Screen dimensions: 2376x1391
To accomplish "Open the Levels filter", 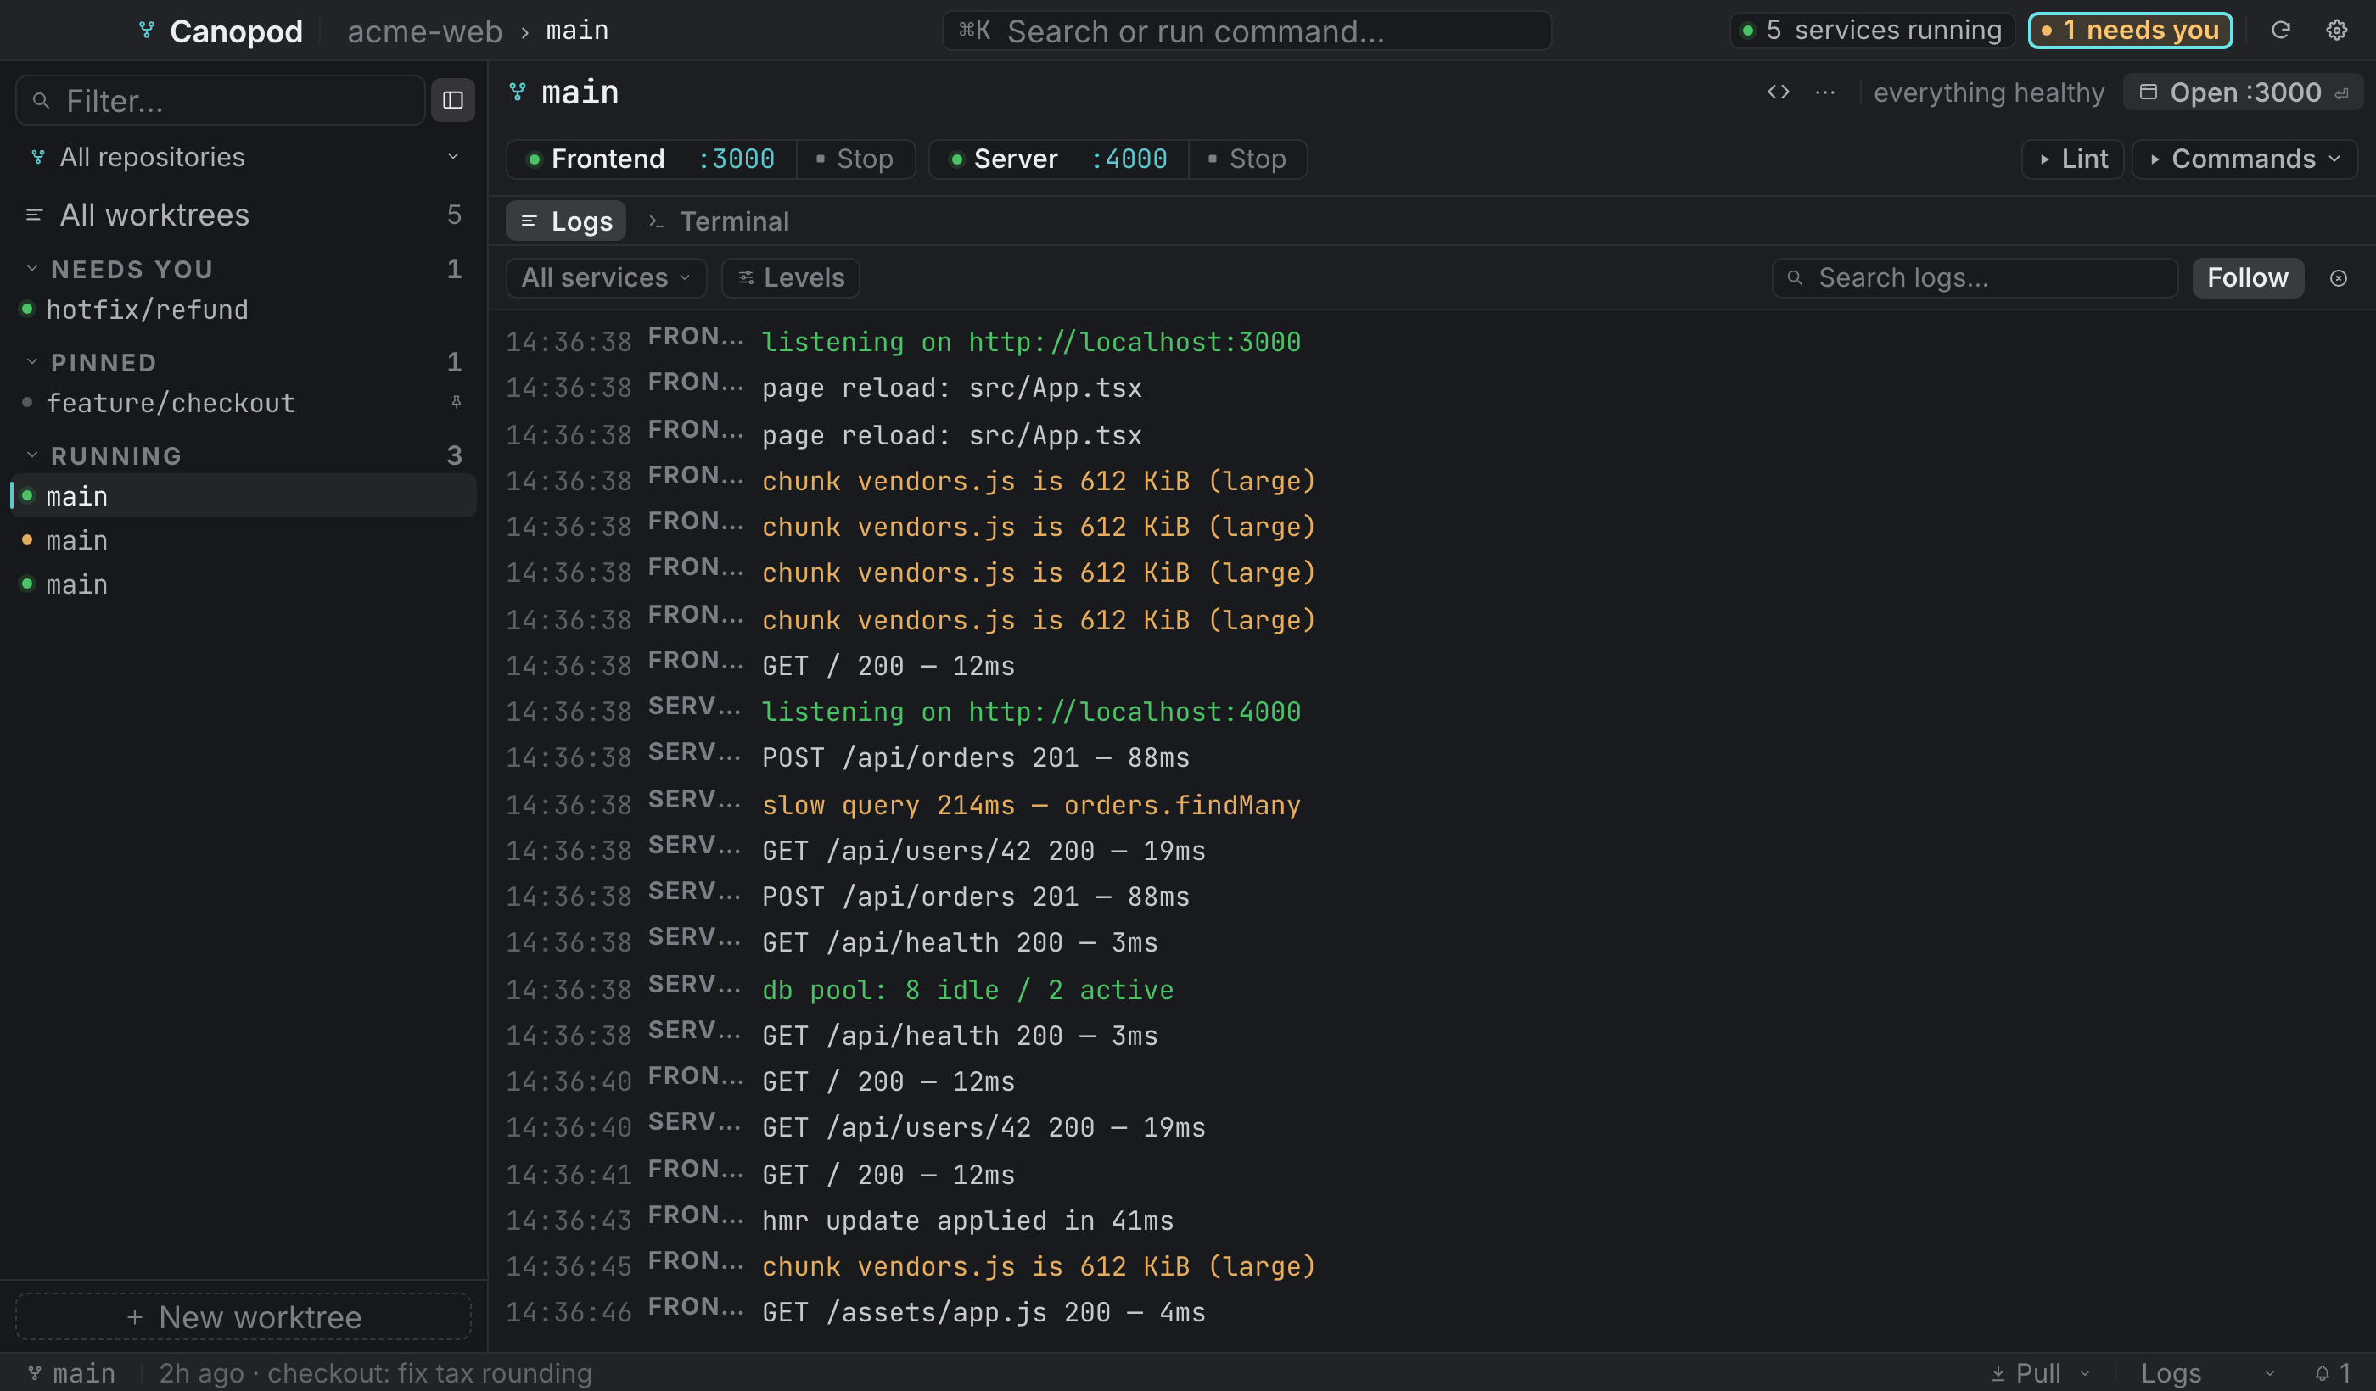I will click(790, 278).
